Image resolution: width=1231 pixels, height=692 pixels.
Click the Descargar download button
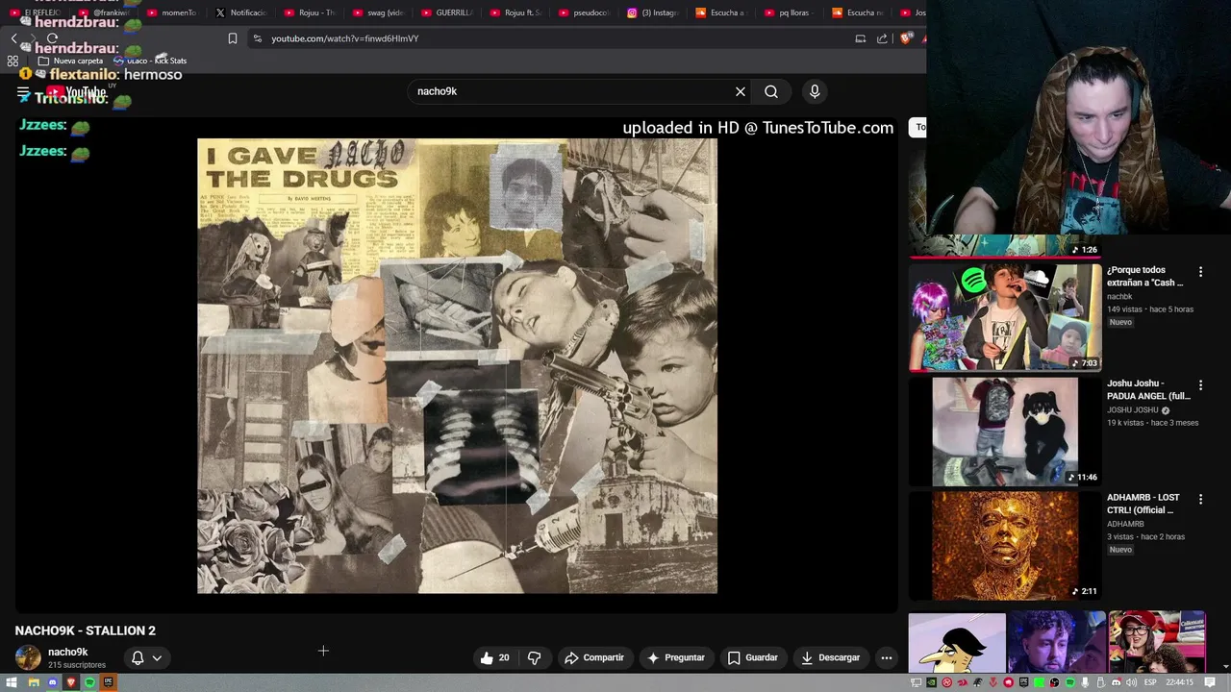tap(830, 657)
